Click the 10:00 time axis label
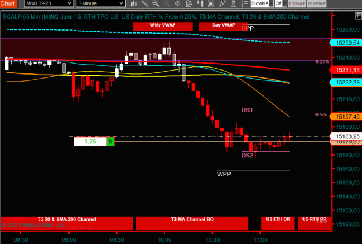This screenshot has height=244, width=362. (x=164, y=240)
